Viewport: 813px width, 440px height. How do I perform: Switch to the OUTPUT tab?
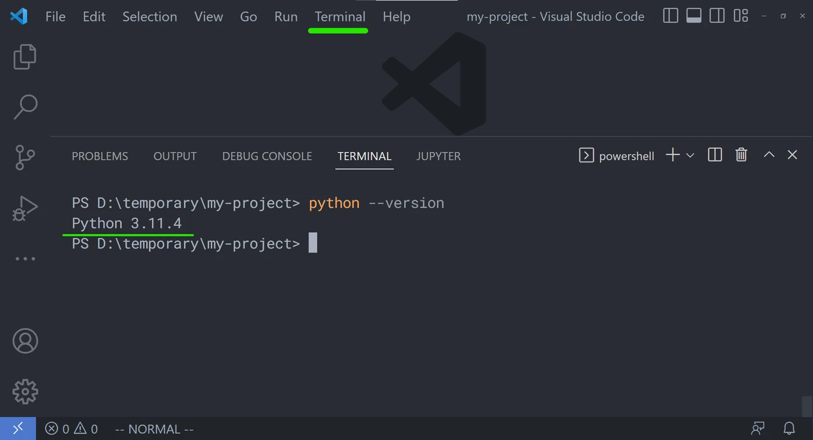[175, 156]
